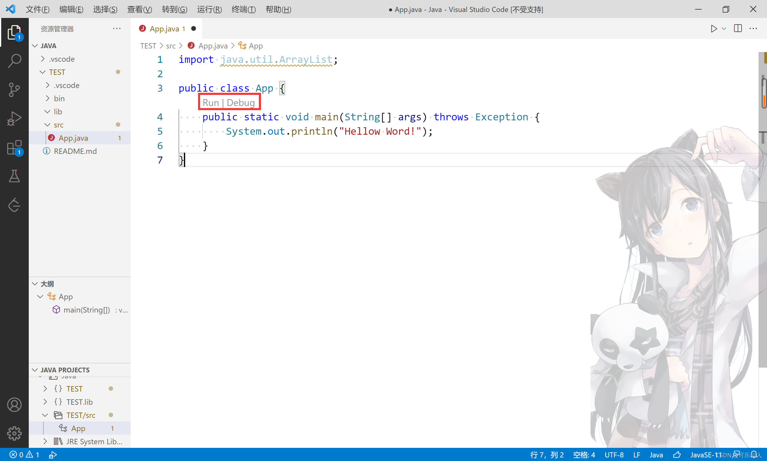Open the 选择(S) menu
767x461 pixels.
pos(105,9)
